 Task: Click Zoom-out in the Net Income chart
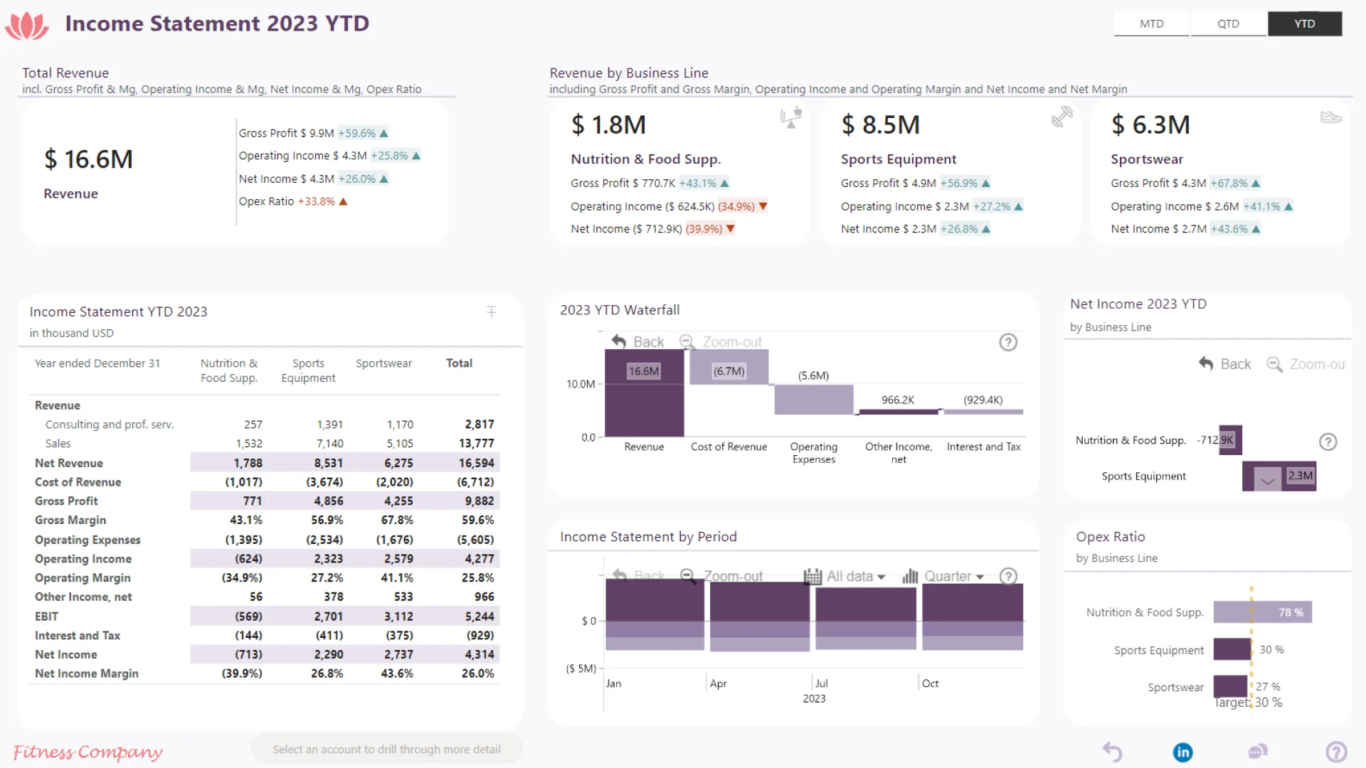click(1306, 364)
